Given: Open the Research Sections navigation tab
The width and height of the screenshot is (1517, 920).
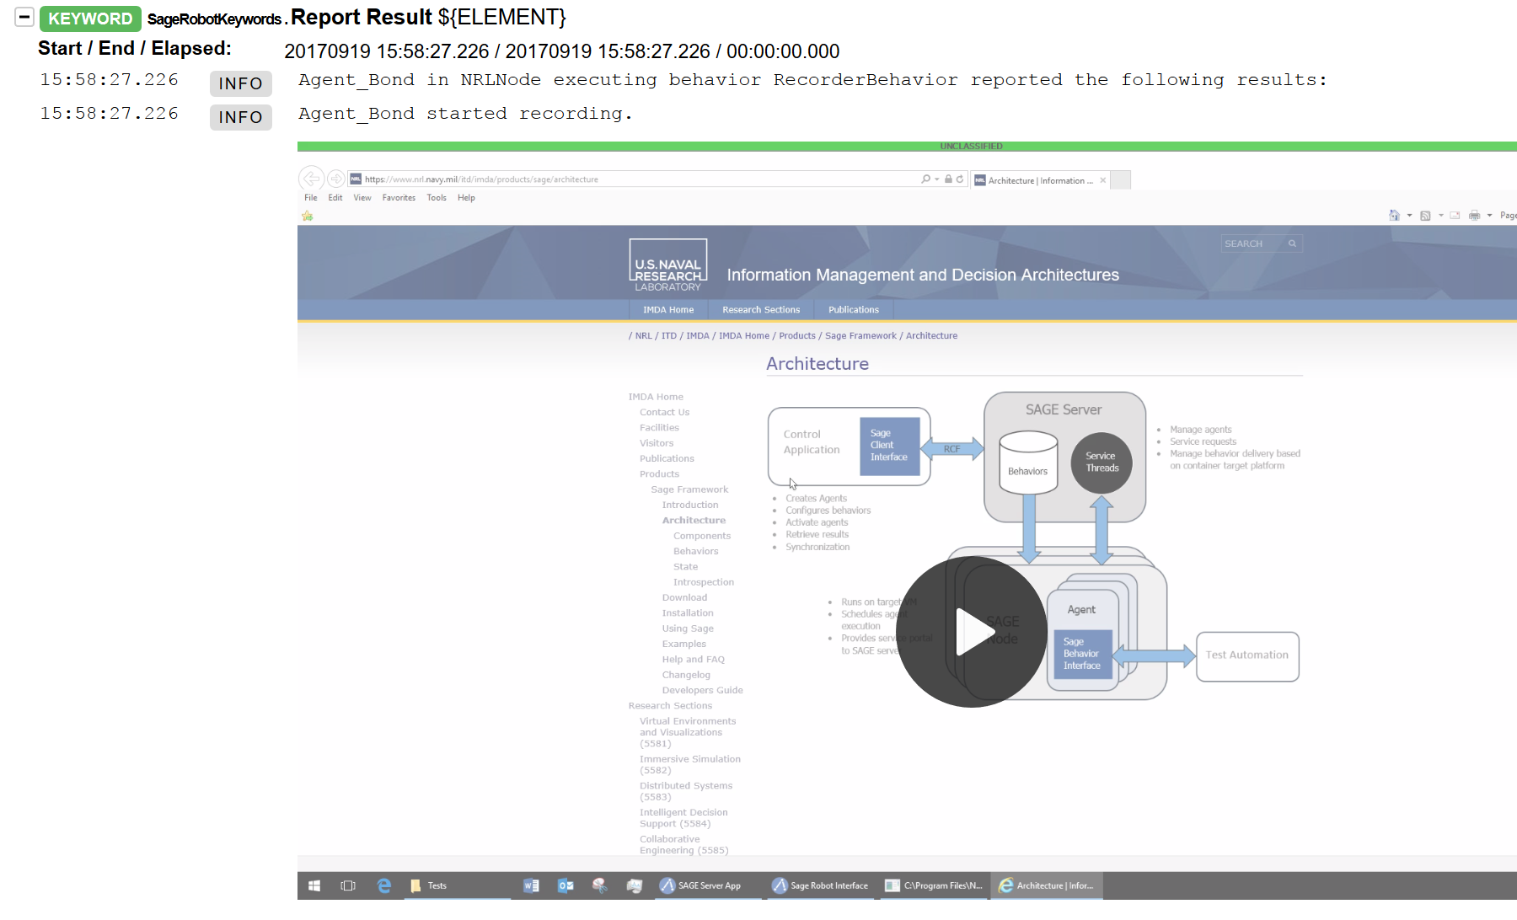Looking at the screenshot, I should tap(761, 310).
